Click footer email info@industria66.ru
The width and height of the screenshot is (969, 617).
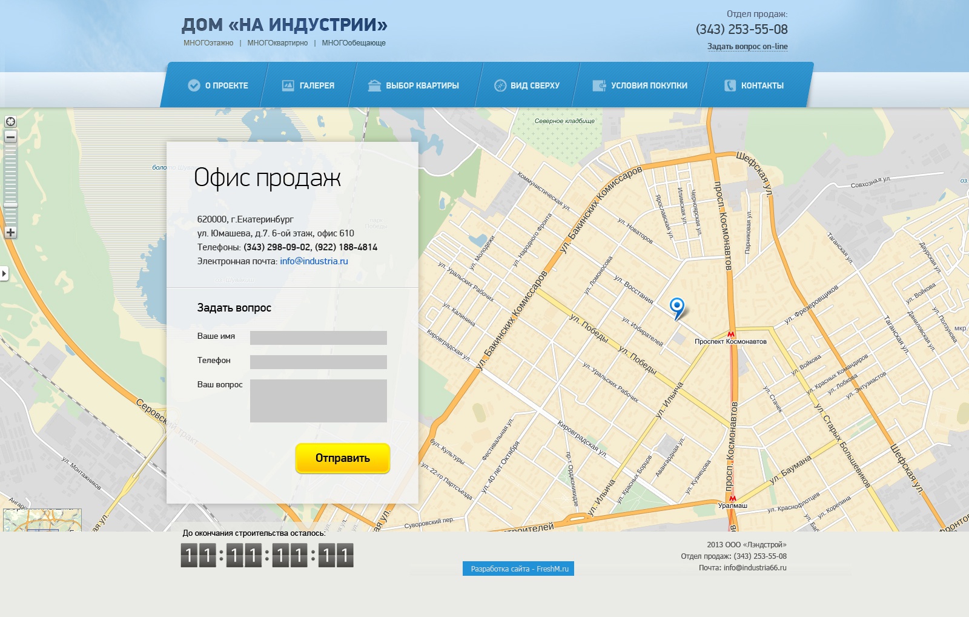755,568
